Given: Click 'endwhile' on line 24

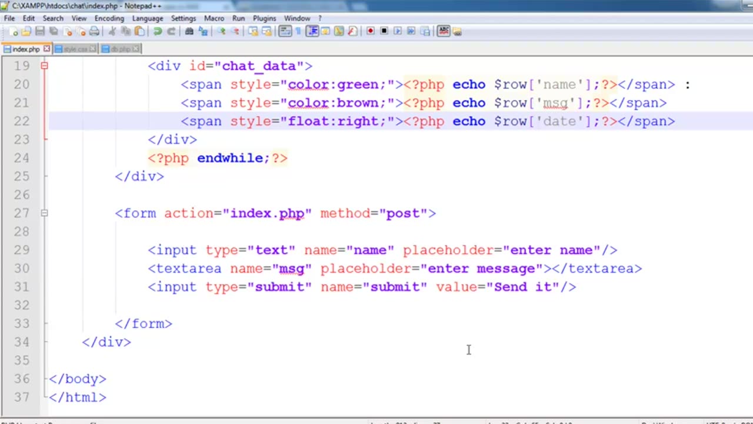Looking at the screenshot, I should [229, 158].
